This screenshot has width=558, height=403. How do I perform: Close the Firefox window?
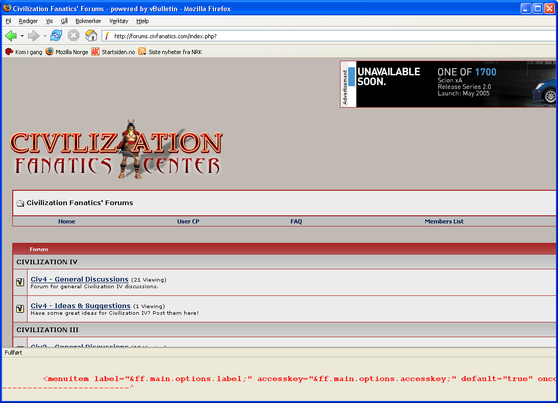[550, 8]
